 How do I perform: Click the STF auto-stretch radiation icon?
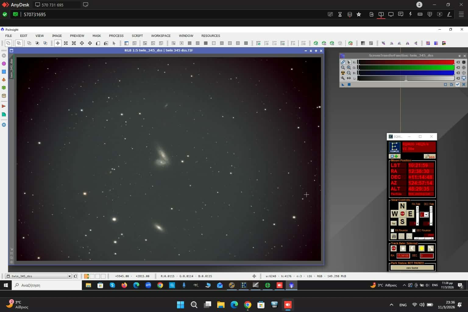pyautogui.click(x=343, y=73)
